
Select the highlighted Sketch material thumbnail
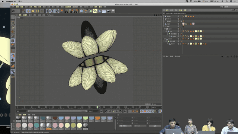[x=49, y=126]
